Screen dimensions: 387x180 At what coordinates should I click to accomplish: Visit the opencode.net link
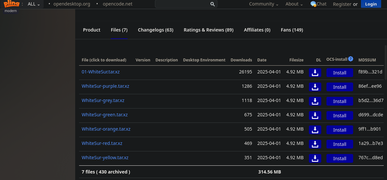pos(117,4)
